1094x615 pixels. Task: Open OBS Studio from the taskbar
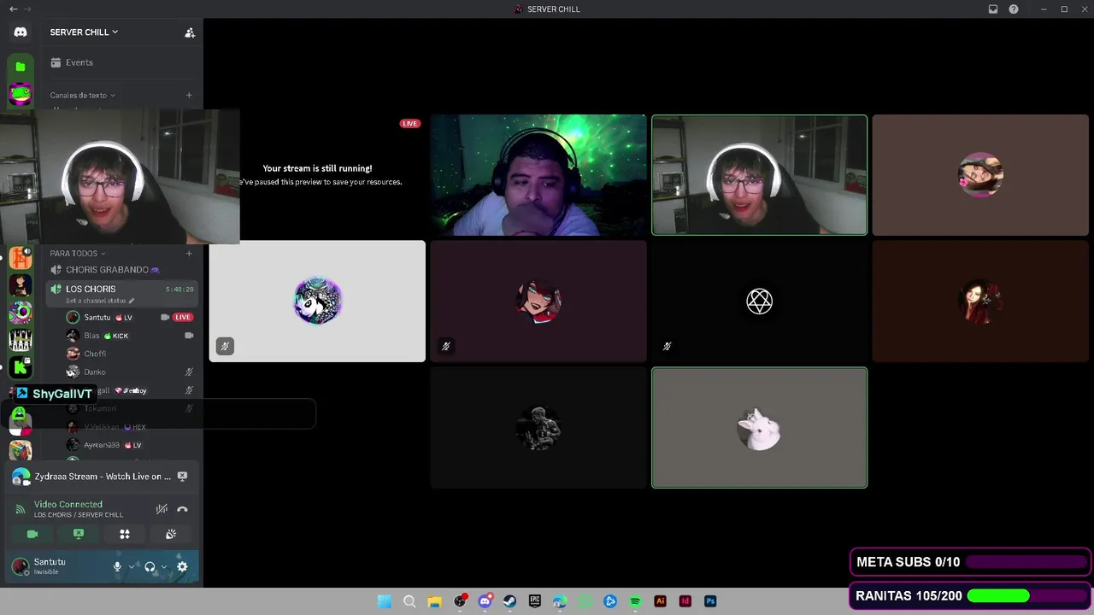[x=460, y=601]
